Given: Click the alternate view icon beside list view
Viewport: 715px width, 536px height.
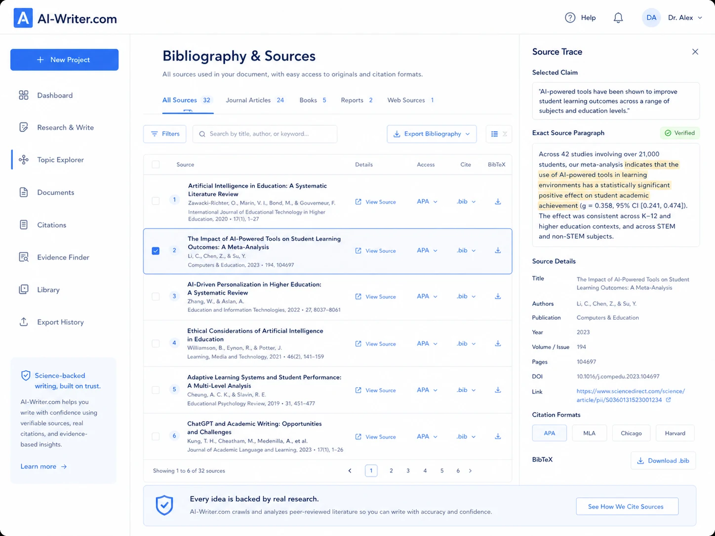Looking at the screenshot, I should 505,134.
